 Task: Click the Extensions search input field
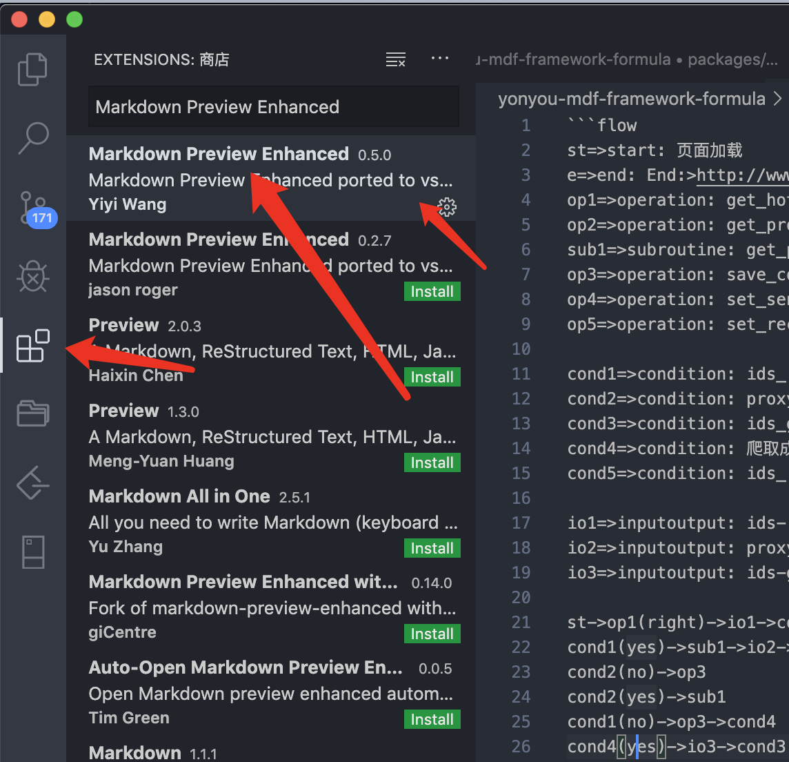click(274, 107)
